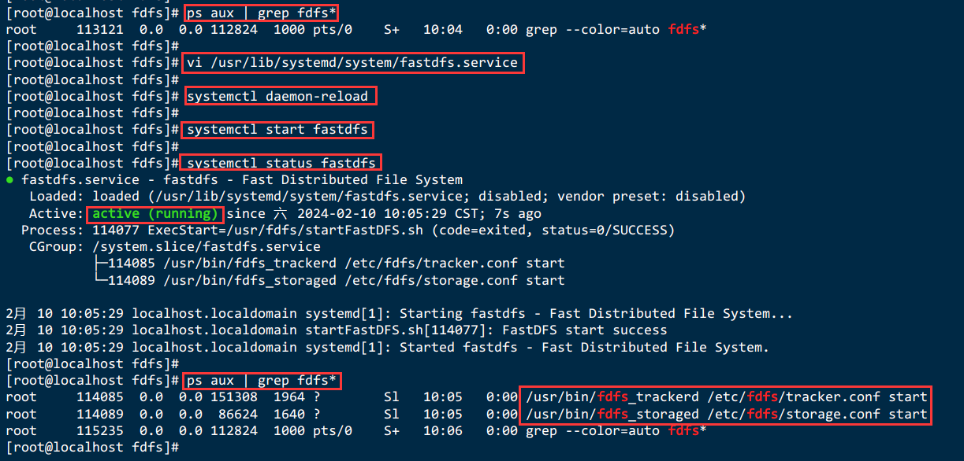
Task: Click the green status dot before fastdfs.service
Action: tap(9, 180)
